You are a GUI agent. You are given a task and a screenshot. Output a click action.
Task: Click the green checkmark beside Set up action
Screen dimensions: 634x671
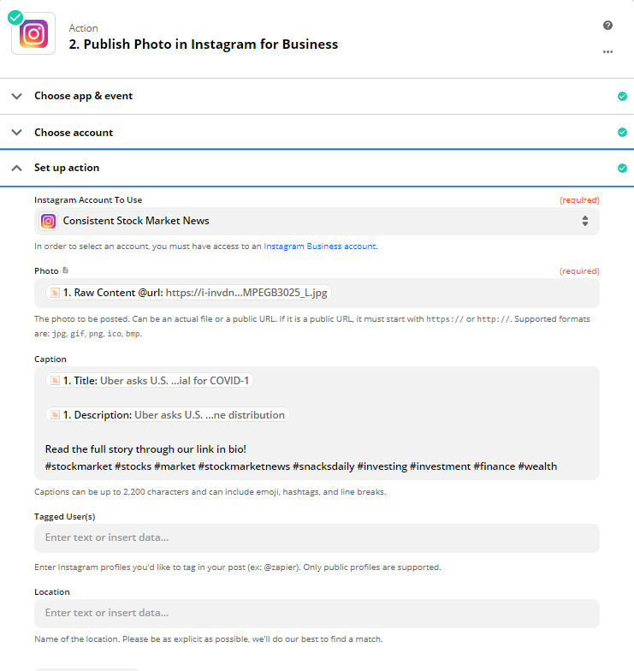point(623,168)
